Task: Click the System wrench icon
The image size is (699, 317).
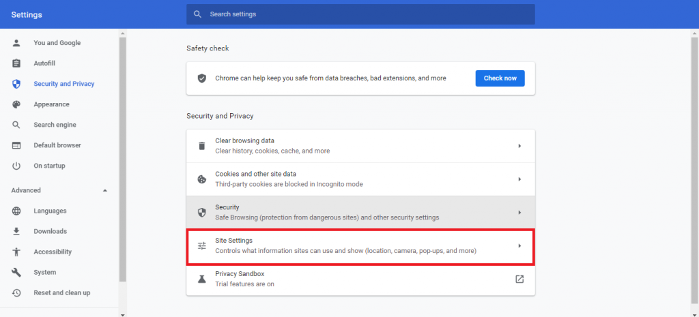Action: [x=16, y=272]
